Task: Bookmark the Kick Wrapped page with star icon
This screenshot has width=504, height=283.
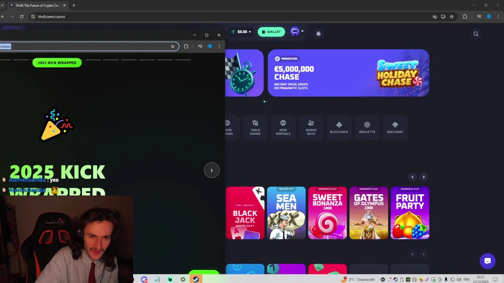Action: (172, 46)
